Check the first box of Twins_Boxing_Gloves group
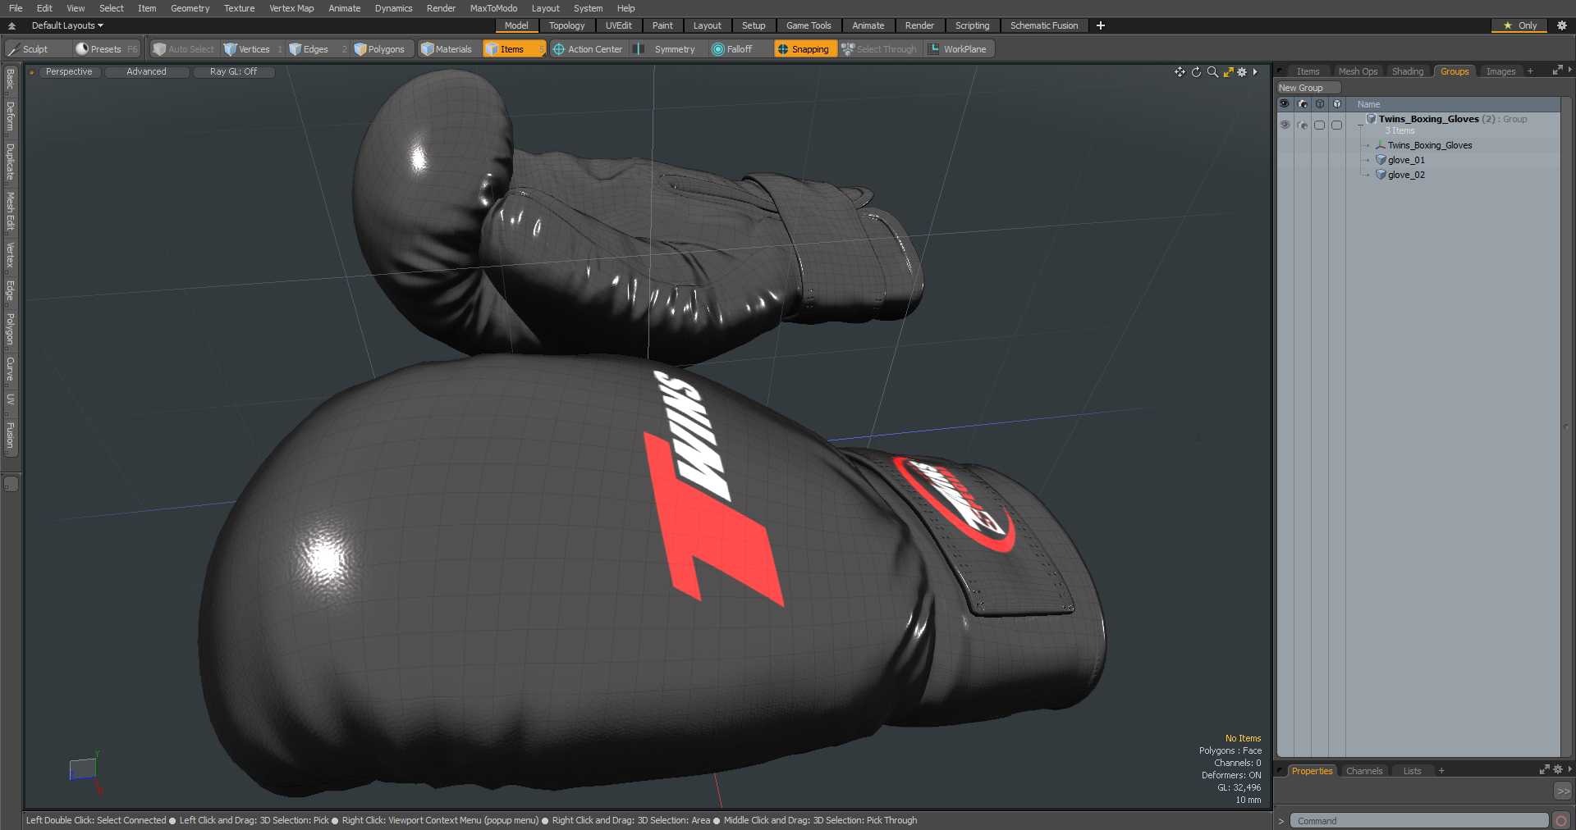The width and height of the screenshot is (1576, 830). [x=1319, y=125]
